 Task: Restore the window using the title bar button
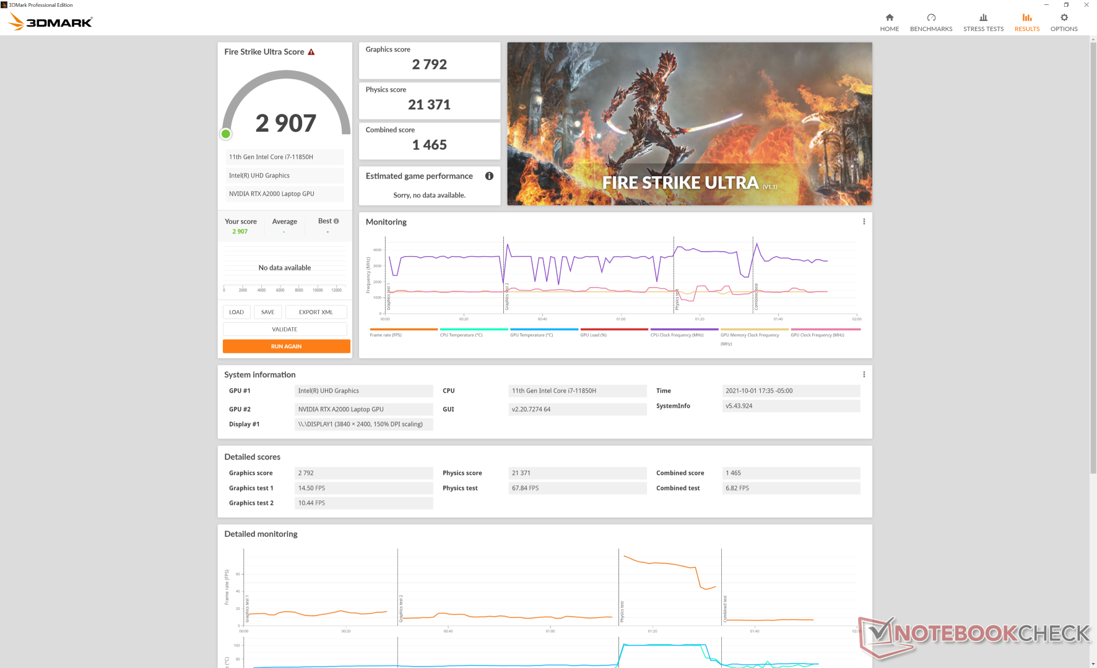click(x=1066, y=5)
